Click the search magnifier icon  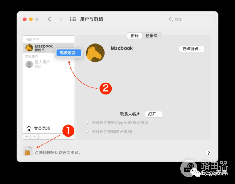(x=171, y=19)
